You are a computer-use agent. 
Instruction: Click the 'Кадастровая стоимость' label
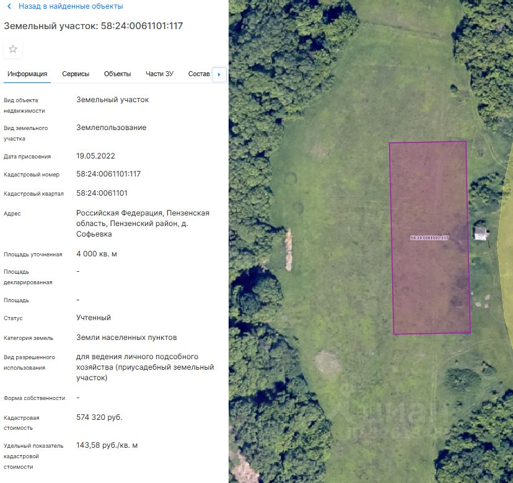click(21, 423)
